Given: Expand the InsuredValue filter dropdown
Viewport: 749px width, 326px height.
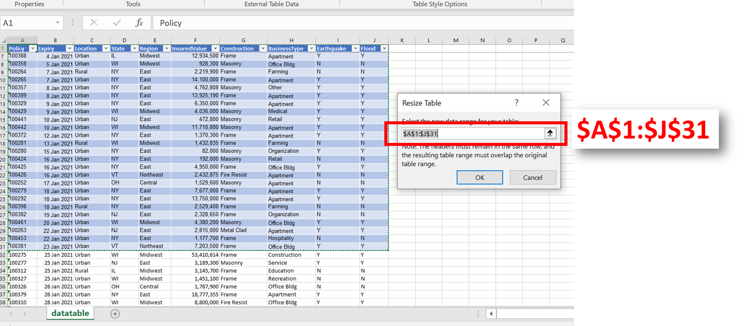Looking at the screenshot, I should (215, 49).
